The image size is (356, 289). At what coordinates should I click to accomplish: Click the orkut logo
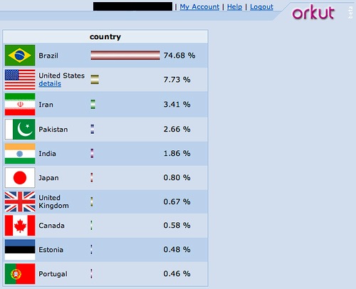[x=313, y=12]
